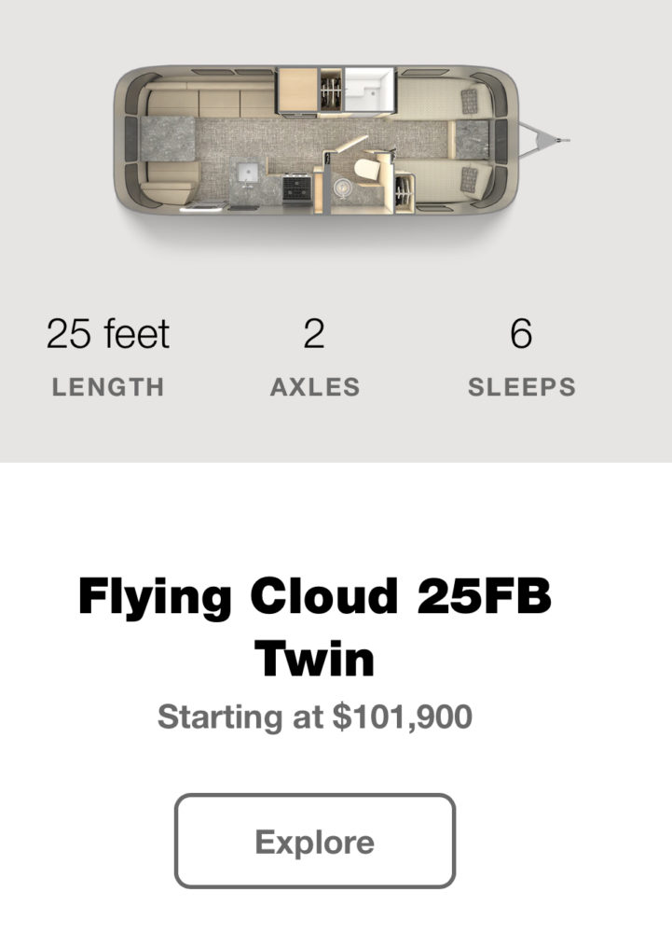Select the trailer floor plan image
This screenshot has height=933, width=672.
[342, 141]
